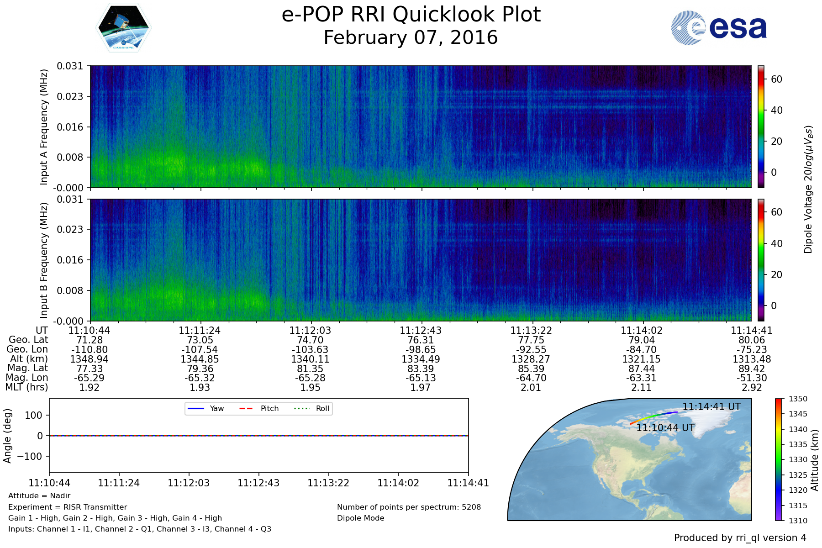This screenshot has height=548, width=822.
Task: Click the CASSIOPE satellite hexagon logo
Action: (x=123, y=28)
